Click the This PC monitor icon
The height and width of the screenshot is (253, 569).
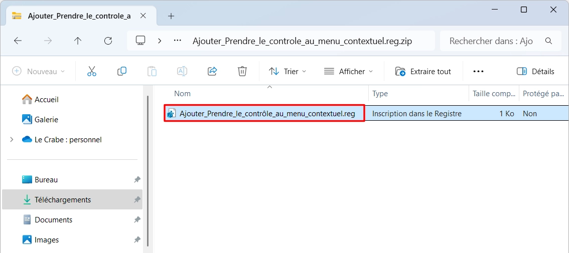point(140,40)
